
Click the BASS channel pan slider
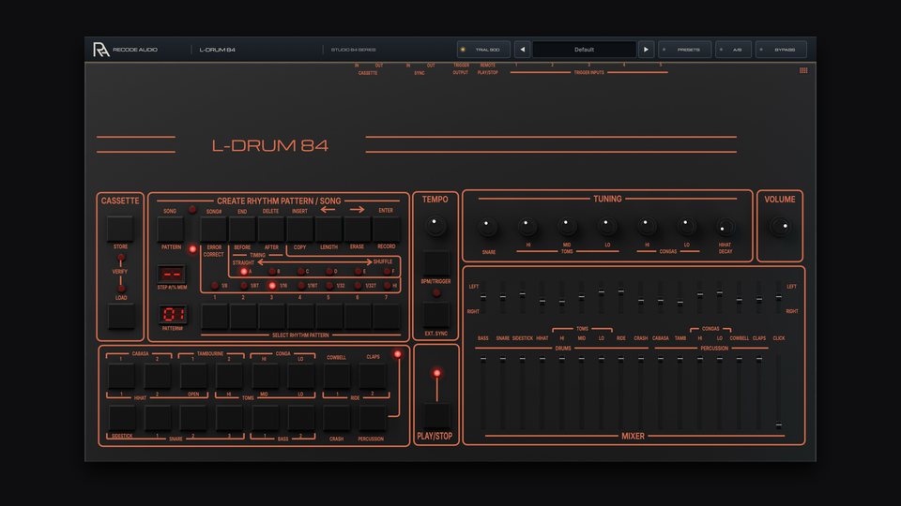point(483,297)
